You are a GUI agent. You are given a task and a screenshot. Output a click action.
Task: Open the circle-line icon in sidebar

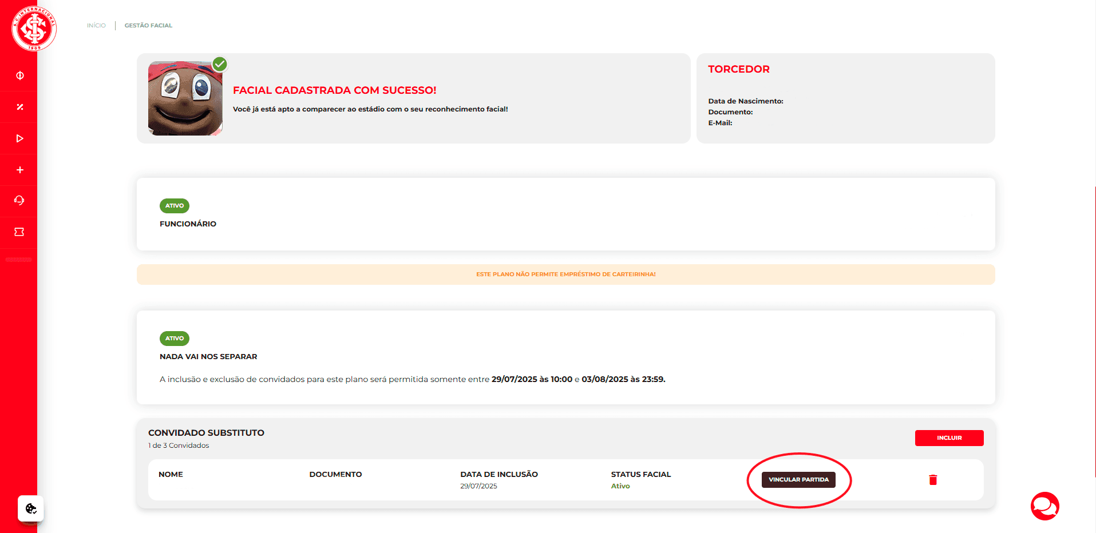19,75
